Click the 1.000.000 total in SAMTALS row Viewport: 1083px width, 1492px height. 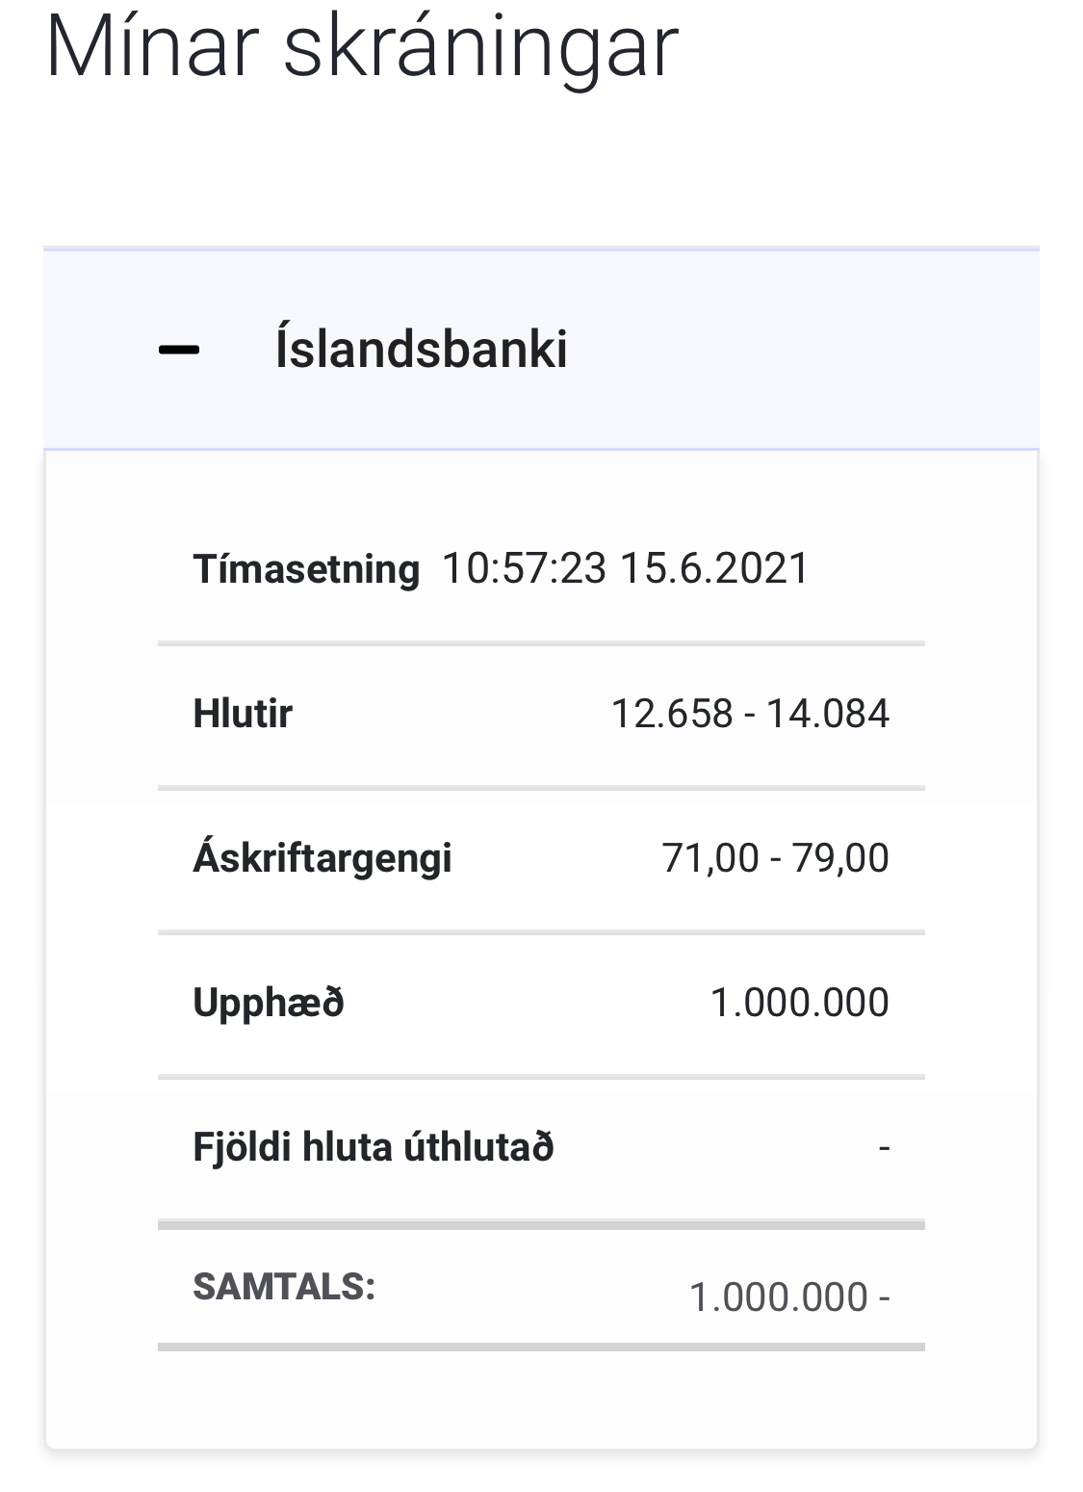click(x=779, y=1297)
